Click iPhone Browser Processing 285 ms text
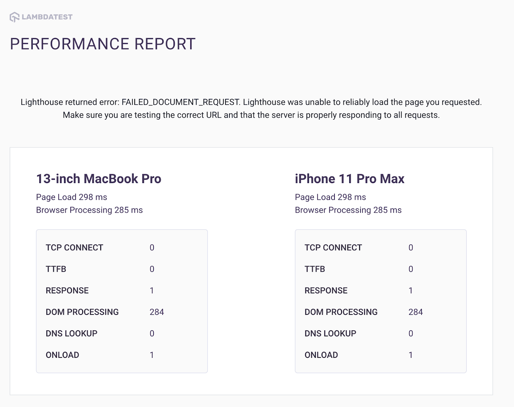The width and height of the screenshot is (514, 407). coord(348,210)
